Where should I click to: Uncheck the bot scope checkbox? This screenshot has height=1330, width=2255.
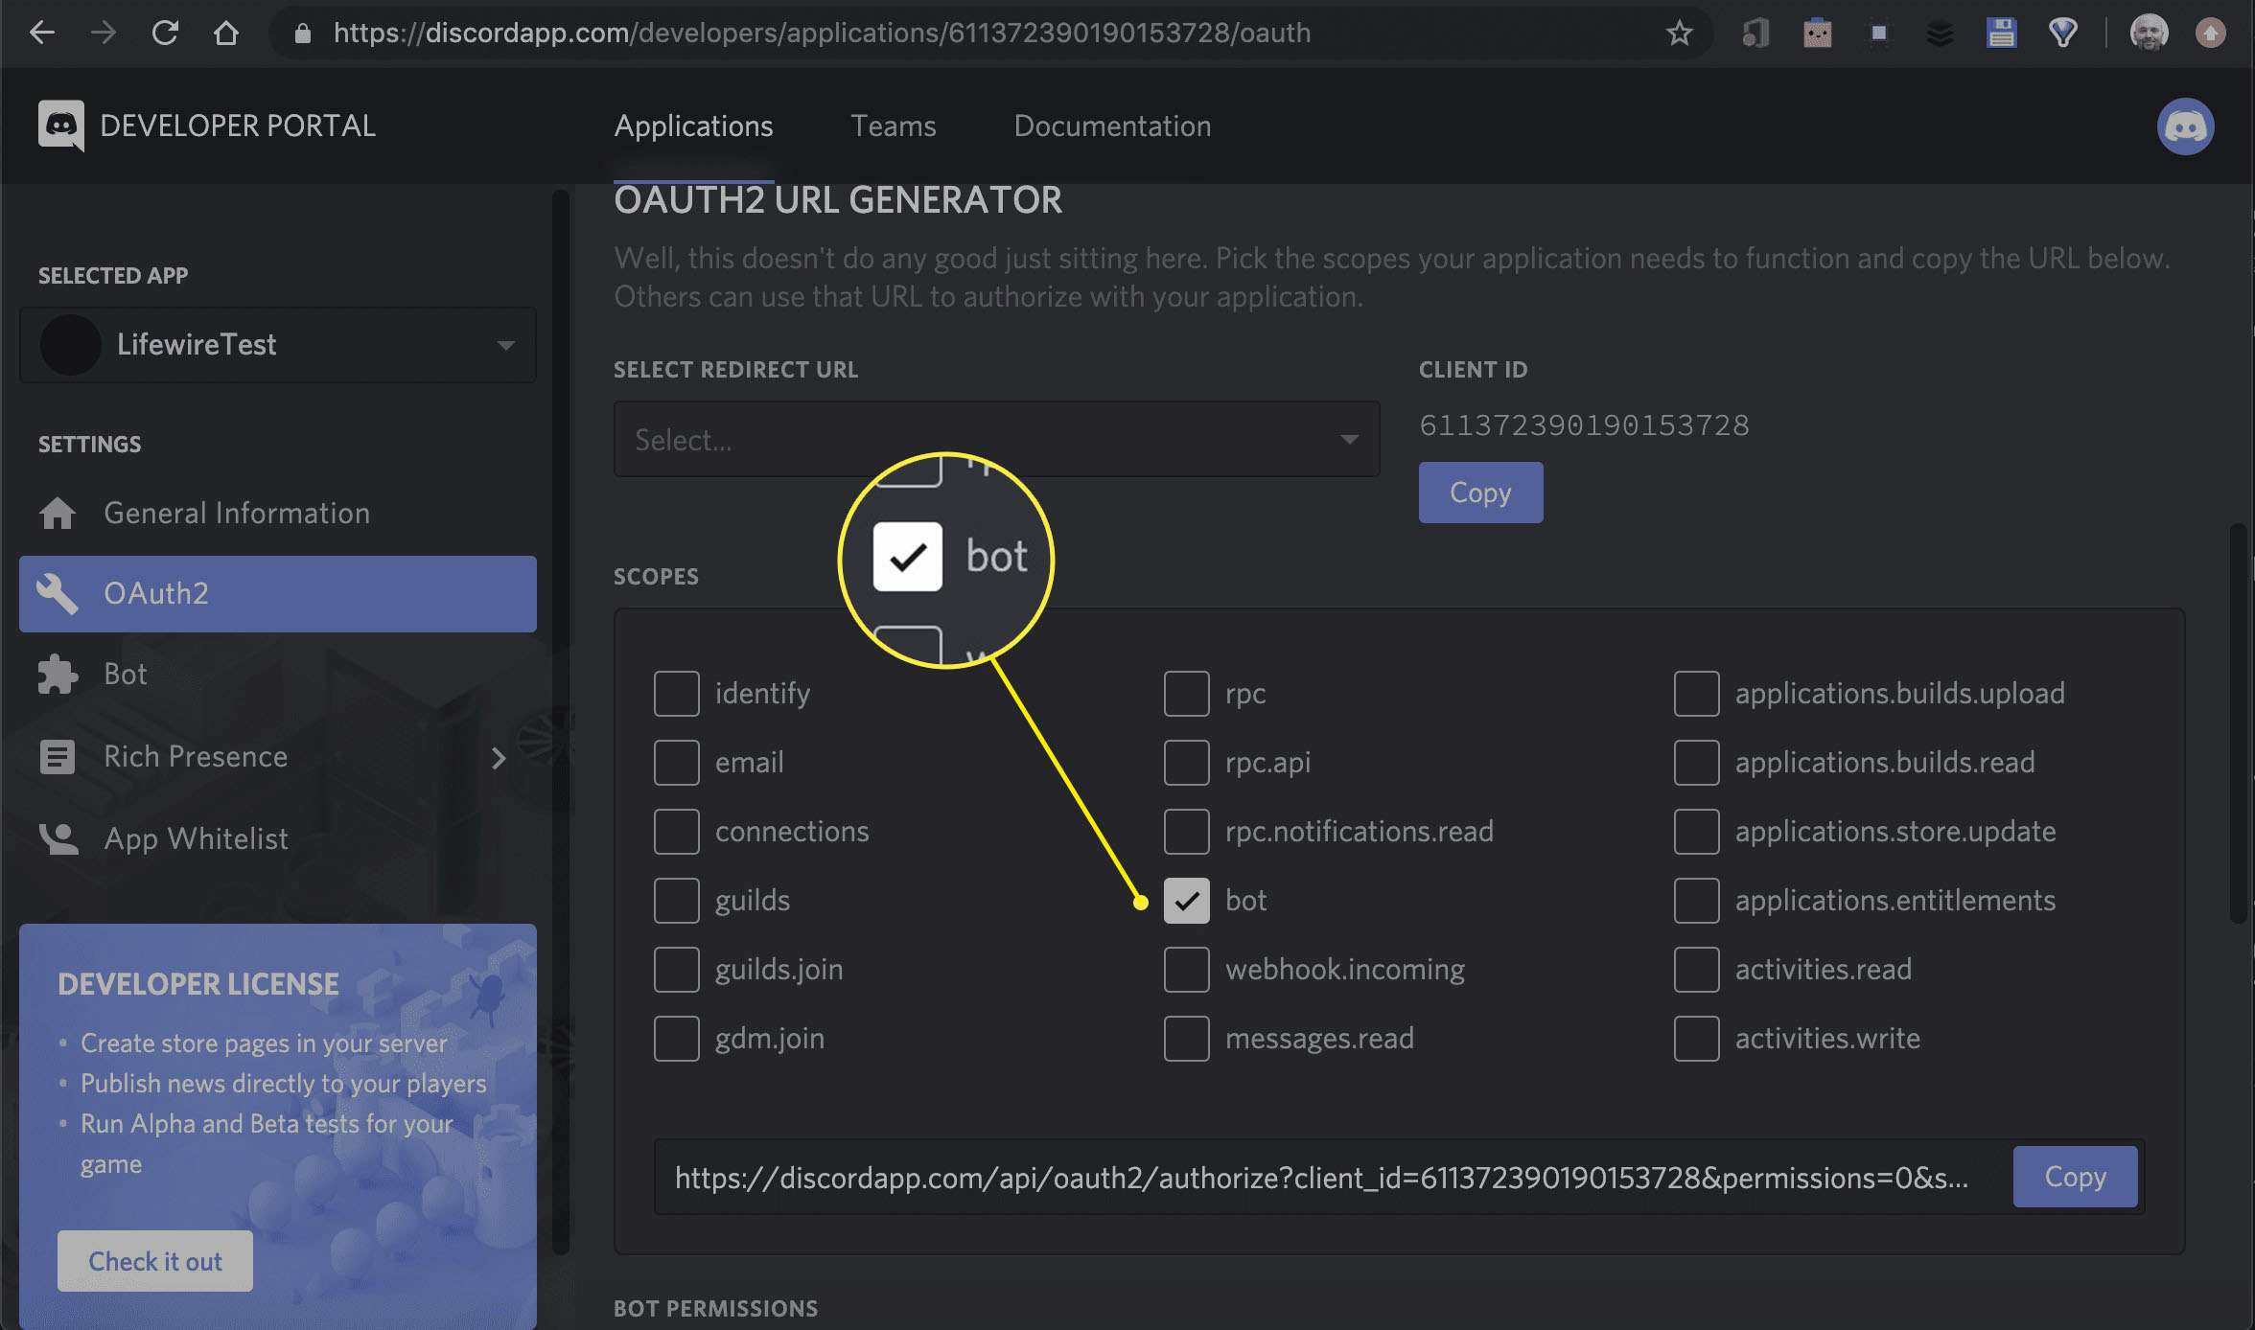1187,901
